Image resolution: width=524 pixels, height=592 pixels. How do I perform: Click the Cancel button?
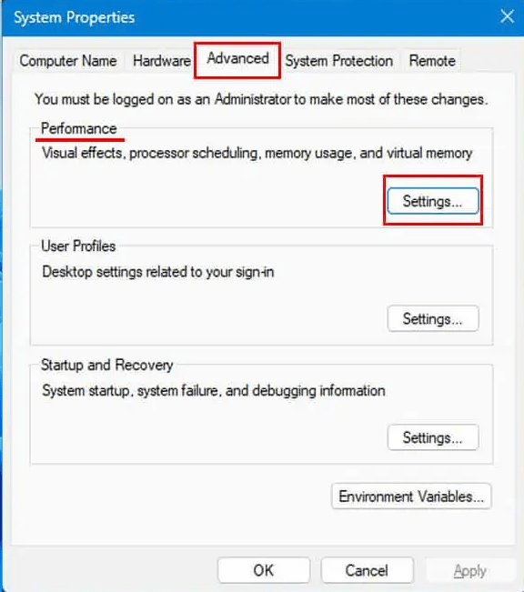click(367, 570)
